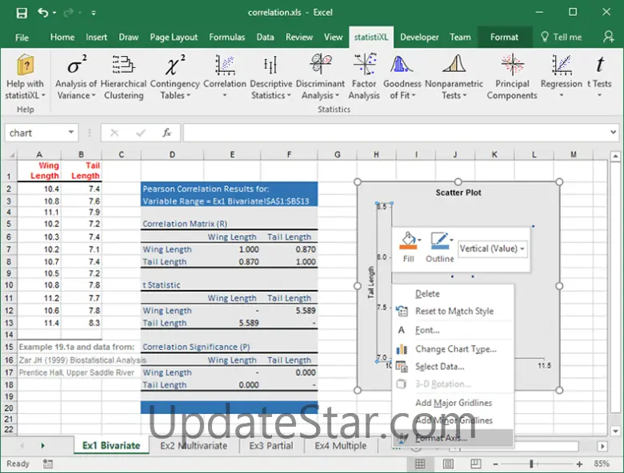Viewport: 624px width, 473px height.
Task: Open Discriminant Analysis icon
Action: click(321, 65)
